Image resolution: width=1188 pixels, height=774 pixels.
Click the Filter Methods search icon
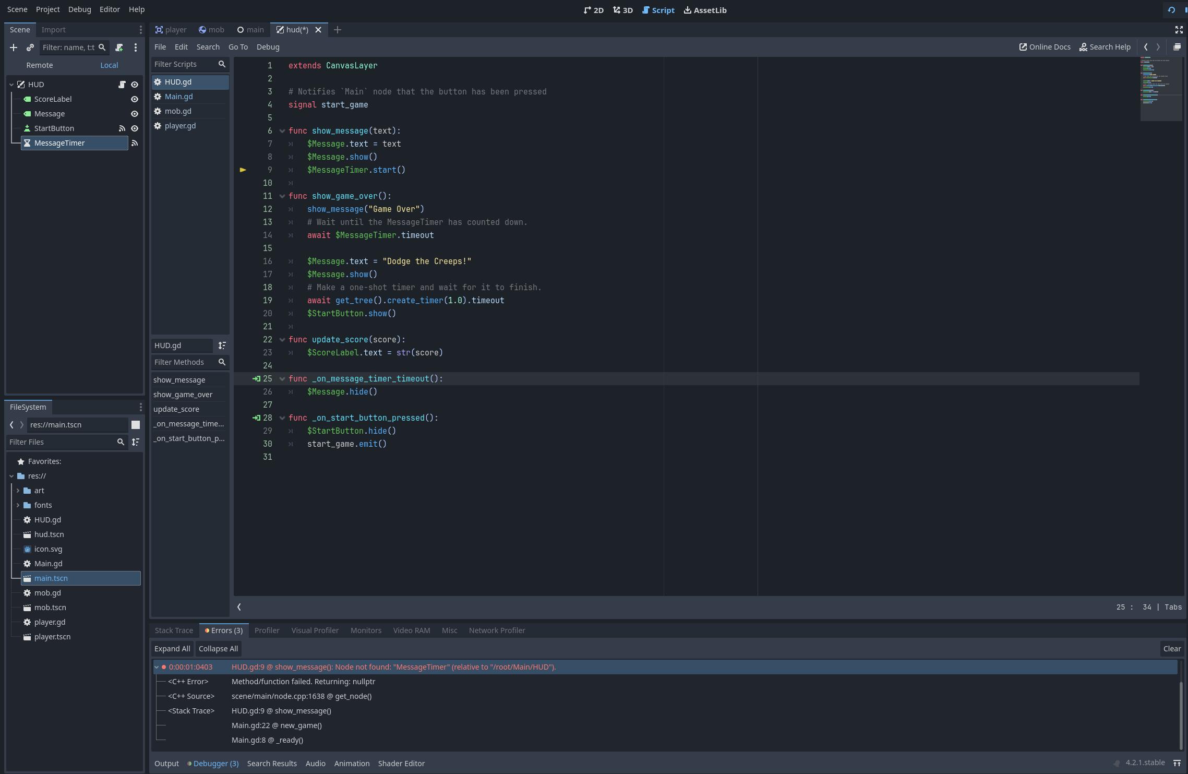tap(222, 362)
